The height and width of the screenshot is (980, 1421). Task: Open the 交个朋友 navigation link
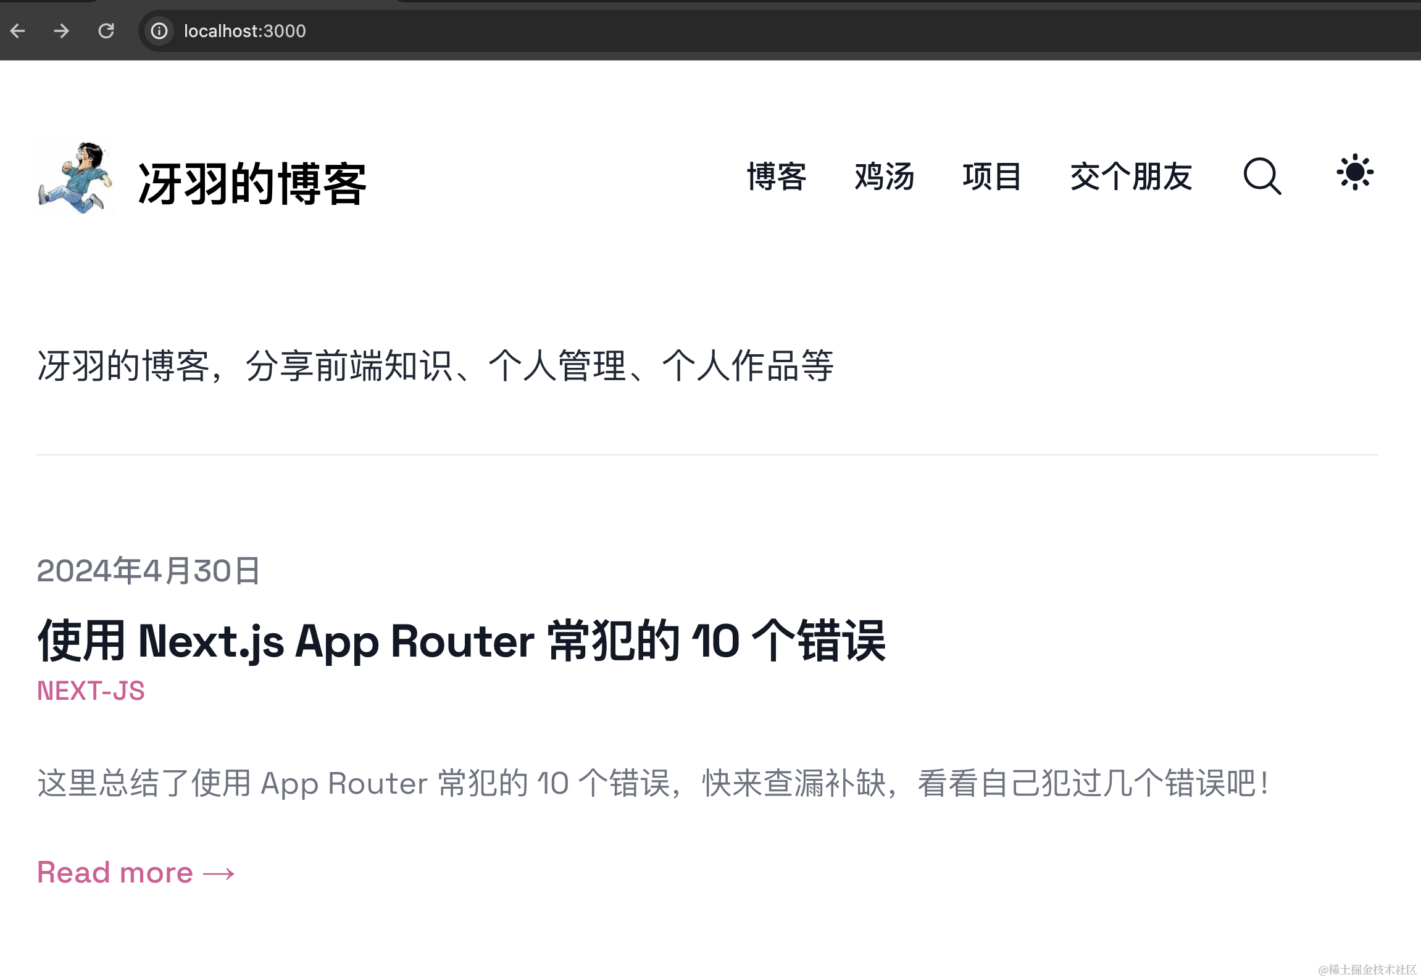tap(1130, 177)
